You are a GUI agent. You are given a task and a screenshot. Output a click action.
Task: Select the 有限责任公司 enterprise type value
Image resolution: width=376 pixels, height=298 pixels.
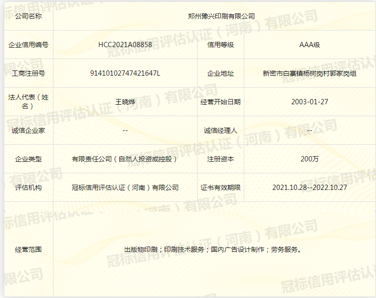[125, 159]
